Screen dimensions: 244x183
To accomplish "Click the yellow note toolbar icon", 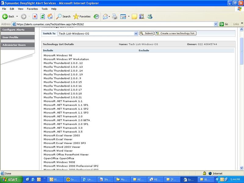I will pyautogui.click(x=134, y=16).
